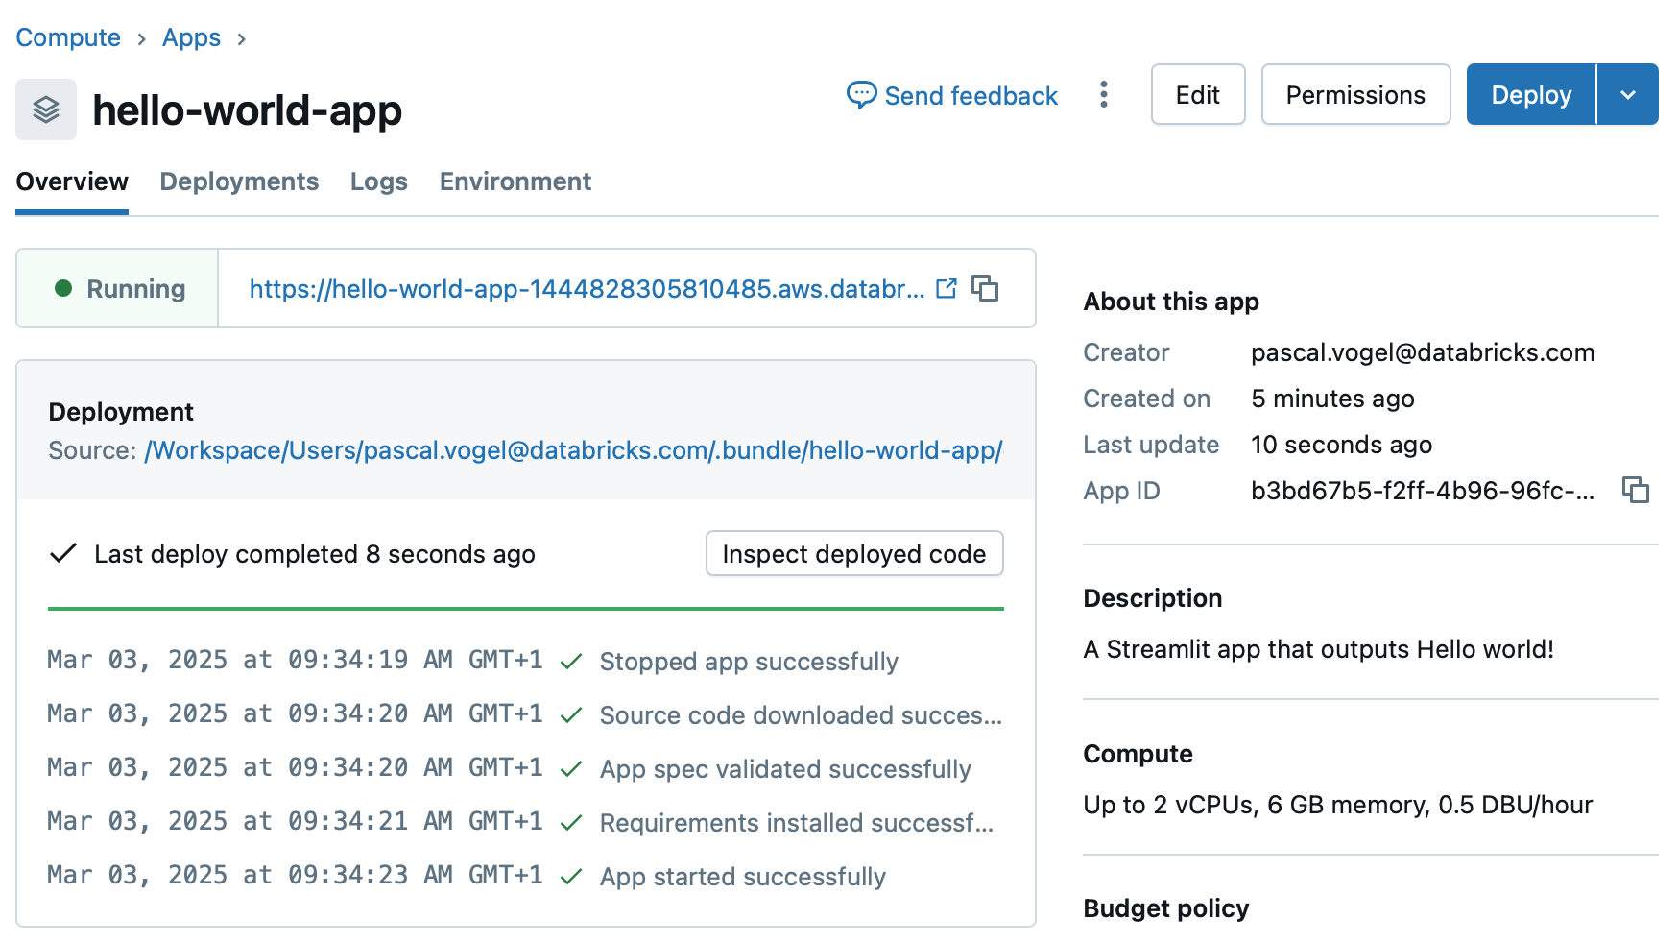This screenshot has height=943, width=1678.
Task: Click 'Up to 2 vCPUs, 6 GB memory' text
Action: [x=1338, y=805]
